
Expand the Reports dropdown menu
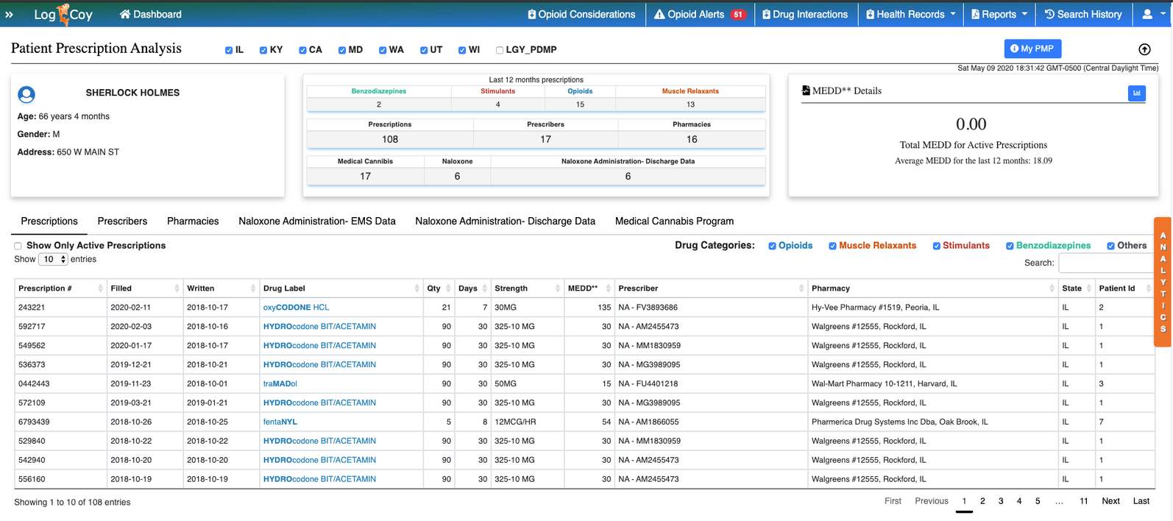click(999, 14)
